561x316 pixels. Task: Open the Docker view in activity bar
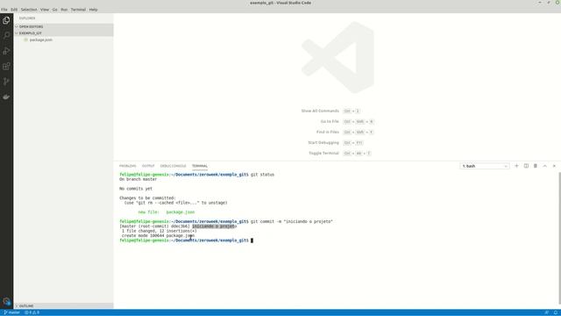pyautogui.click(x=6, y=97)
